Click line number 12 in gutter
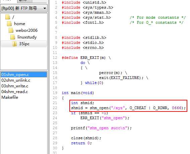 (55, 58)
